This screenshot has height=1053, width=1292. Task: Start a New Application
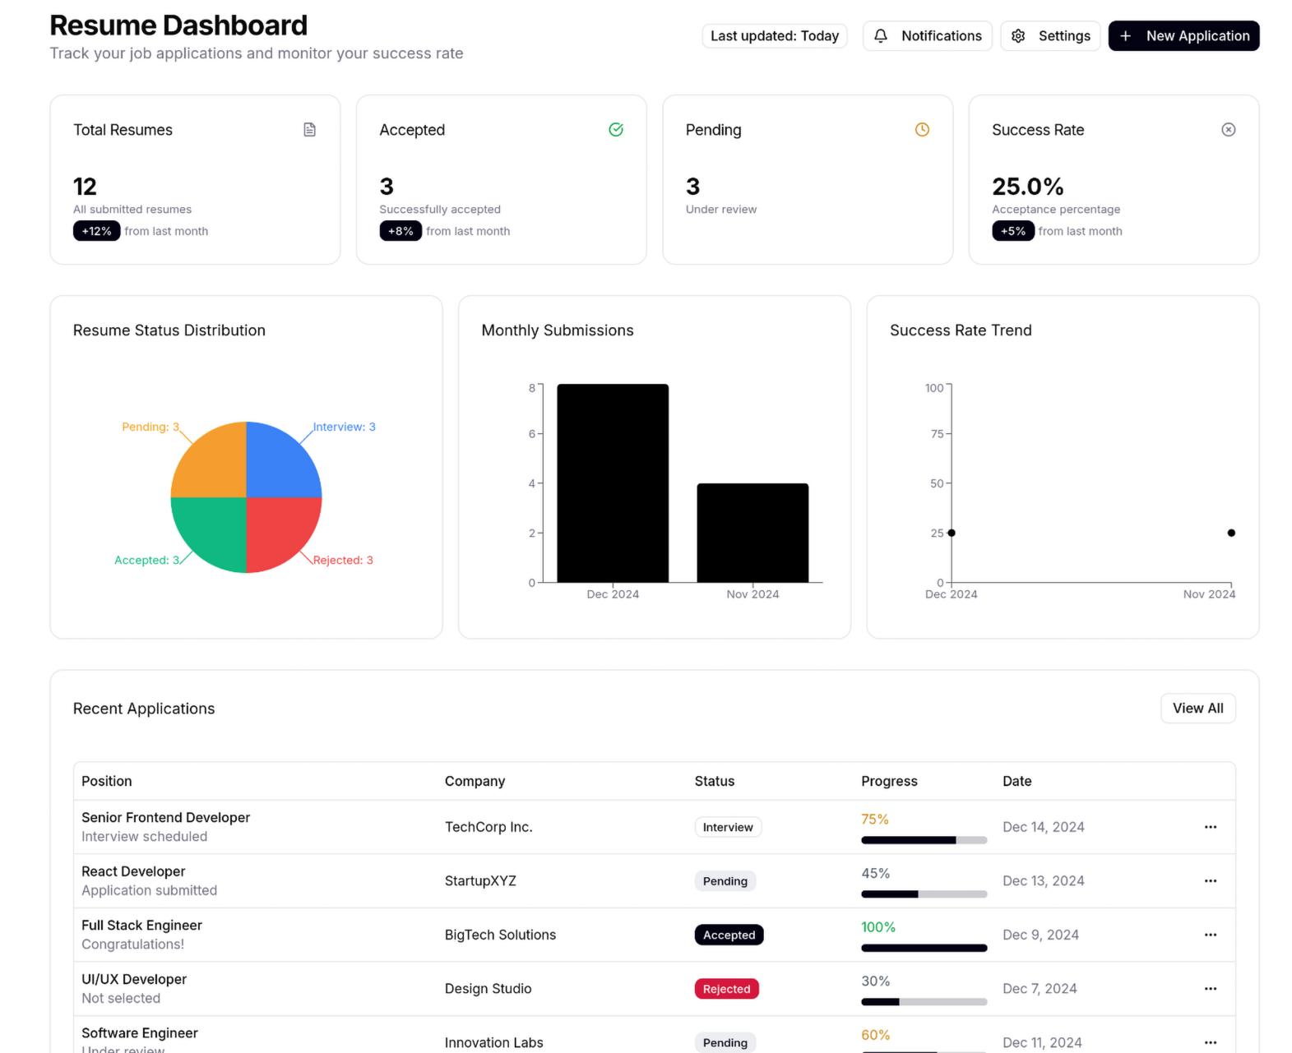[x=1183, y=36]
